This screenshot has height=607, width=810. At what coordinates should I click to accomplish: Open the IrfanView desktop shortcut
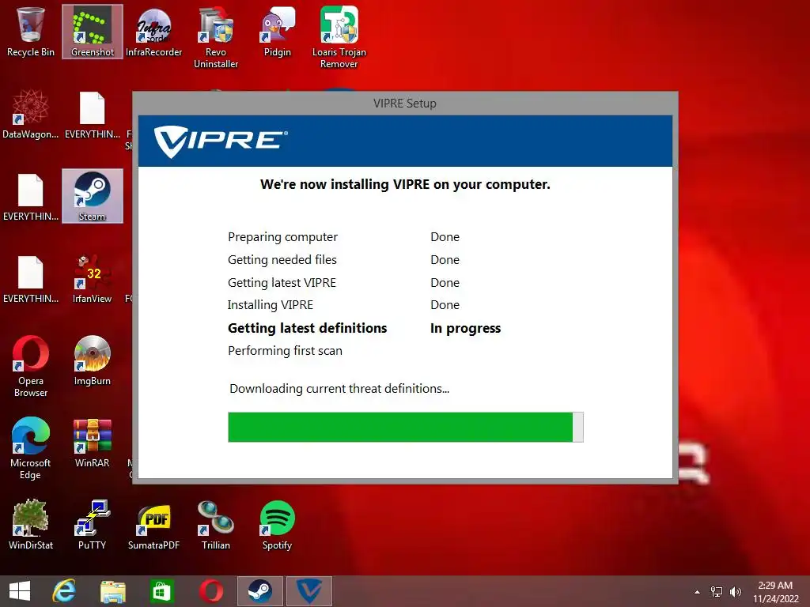pyautogui.click(x=93, y=279)
